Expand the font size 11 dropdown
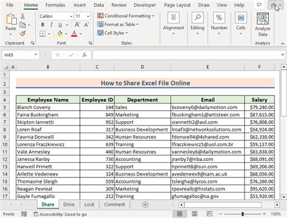 tap(88, 16)
